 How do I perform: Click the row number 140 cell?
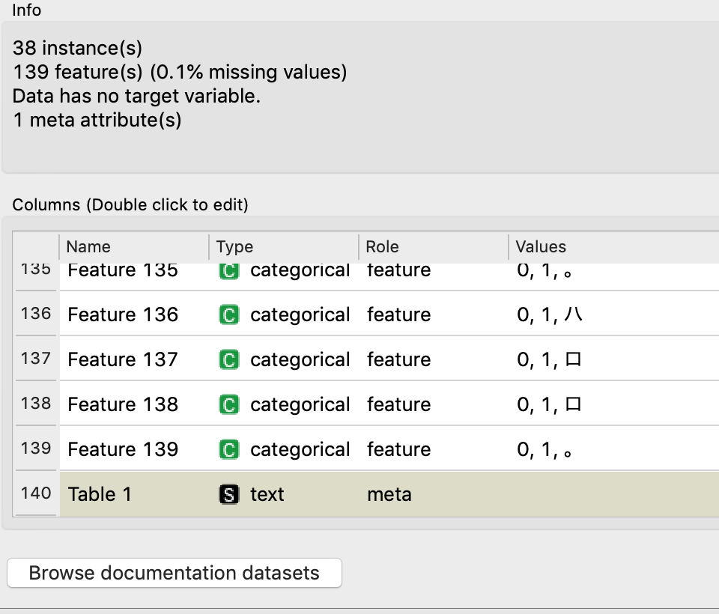[x=35, y=494]
